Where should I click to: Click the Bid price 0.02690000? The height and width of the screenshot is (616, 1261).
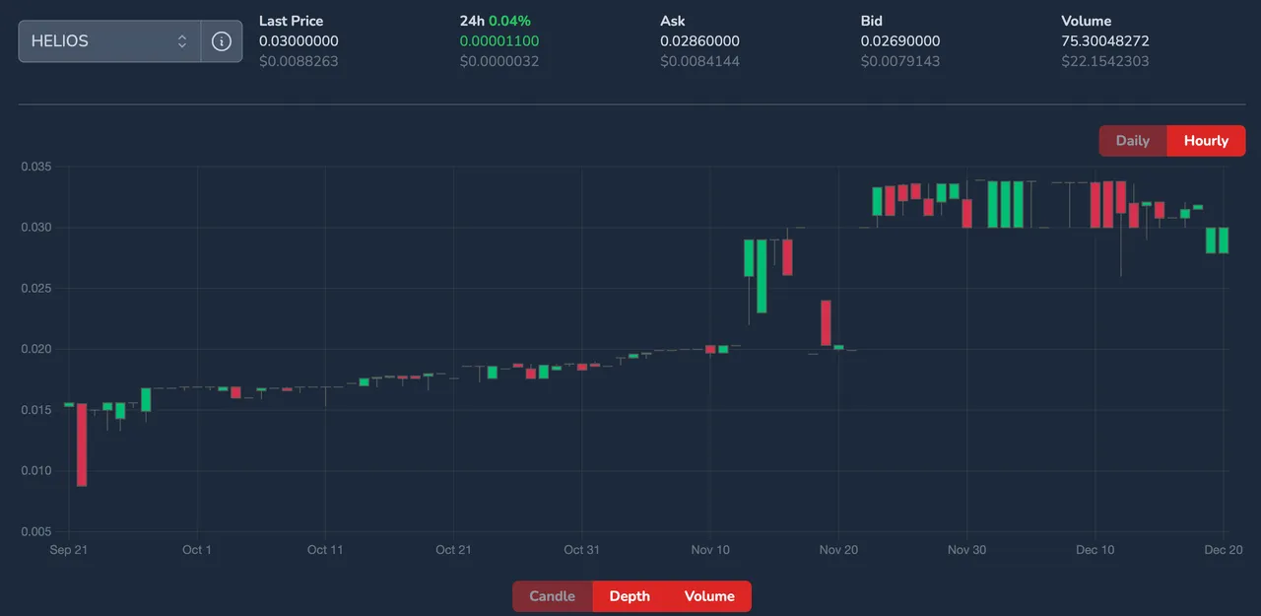[900, 41]
